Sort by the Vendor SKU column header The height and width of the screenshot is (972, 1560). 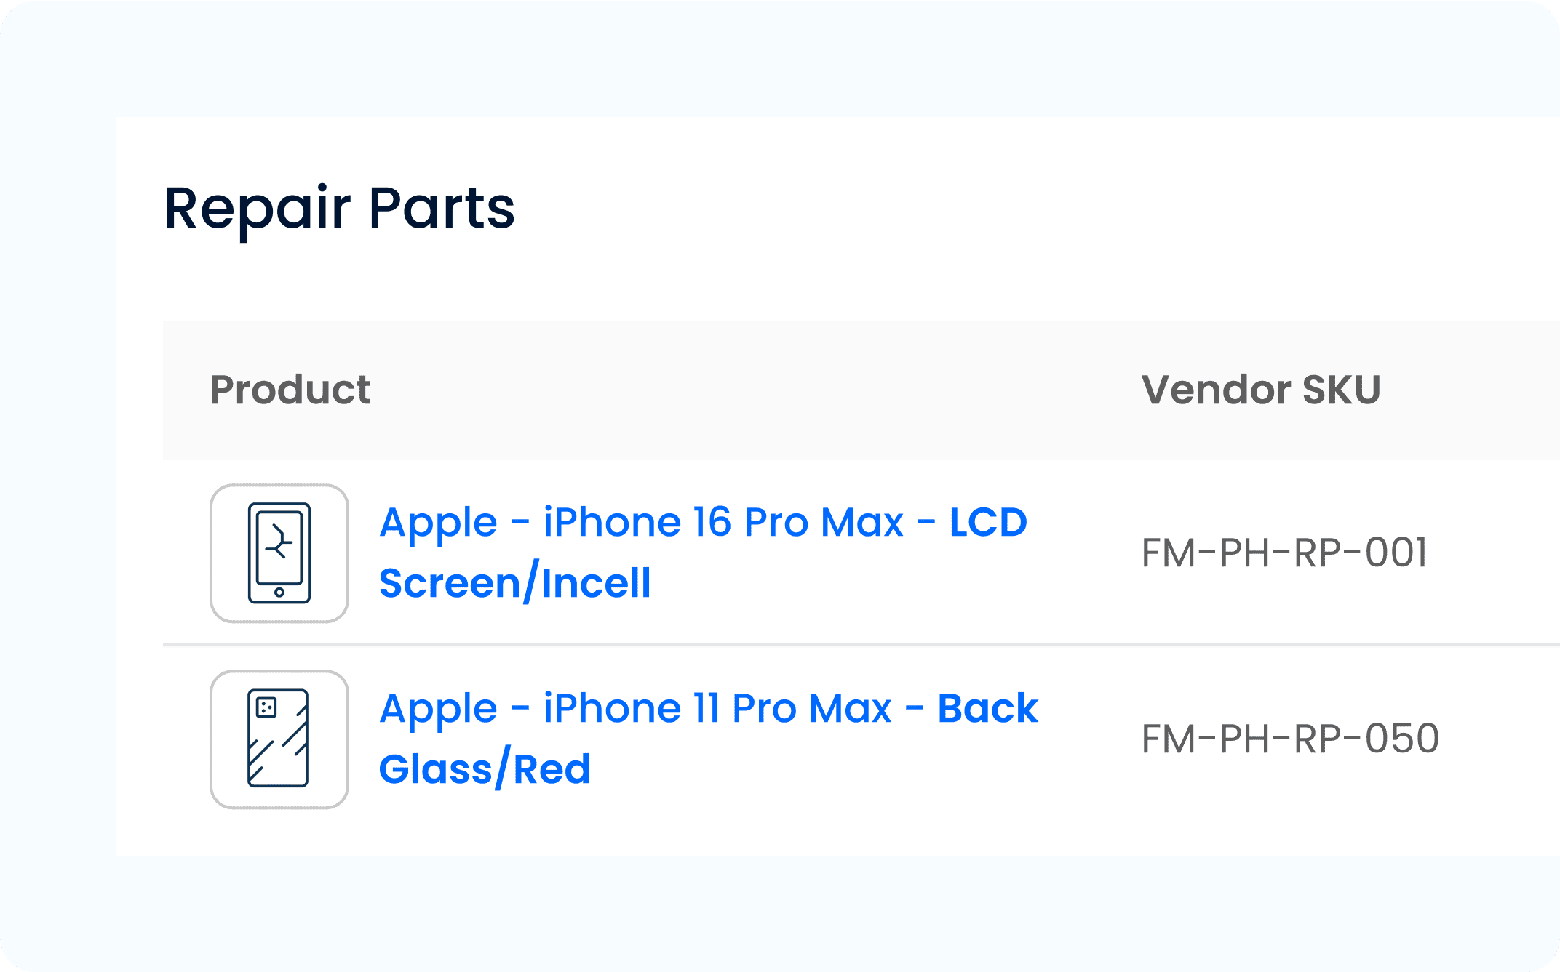pos(1261,390)
